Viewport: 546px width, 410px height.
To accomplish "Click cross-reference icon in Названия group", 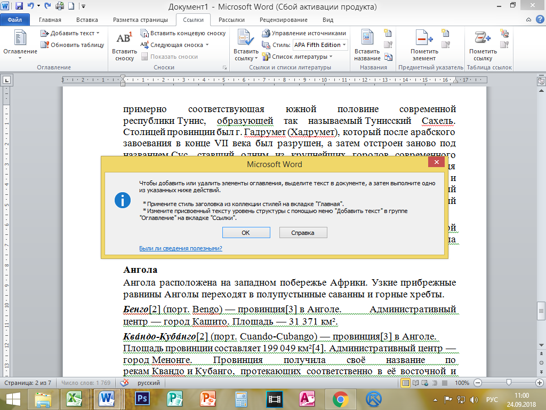I will click(388, 57).
